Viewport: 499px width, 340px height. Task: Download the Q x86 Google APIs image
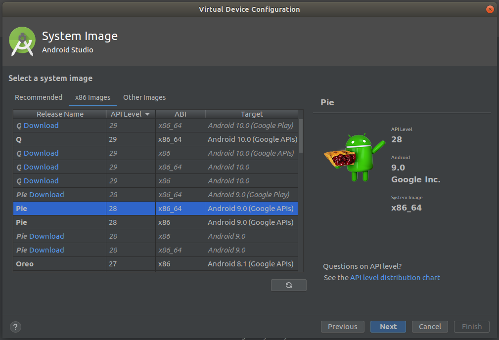click(x=43, y=153)
